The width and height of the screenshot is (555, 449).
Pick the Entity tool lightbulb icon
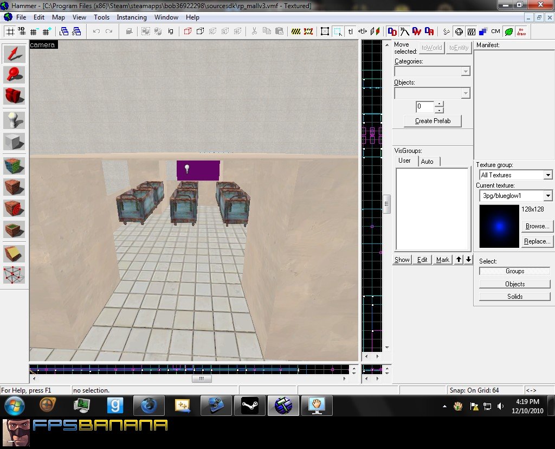pyautogui.click(x=14, y=120)
